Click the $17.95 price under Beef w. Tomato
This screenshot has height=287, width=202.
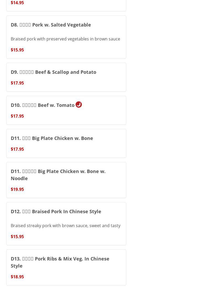(x=17, y=116)
